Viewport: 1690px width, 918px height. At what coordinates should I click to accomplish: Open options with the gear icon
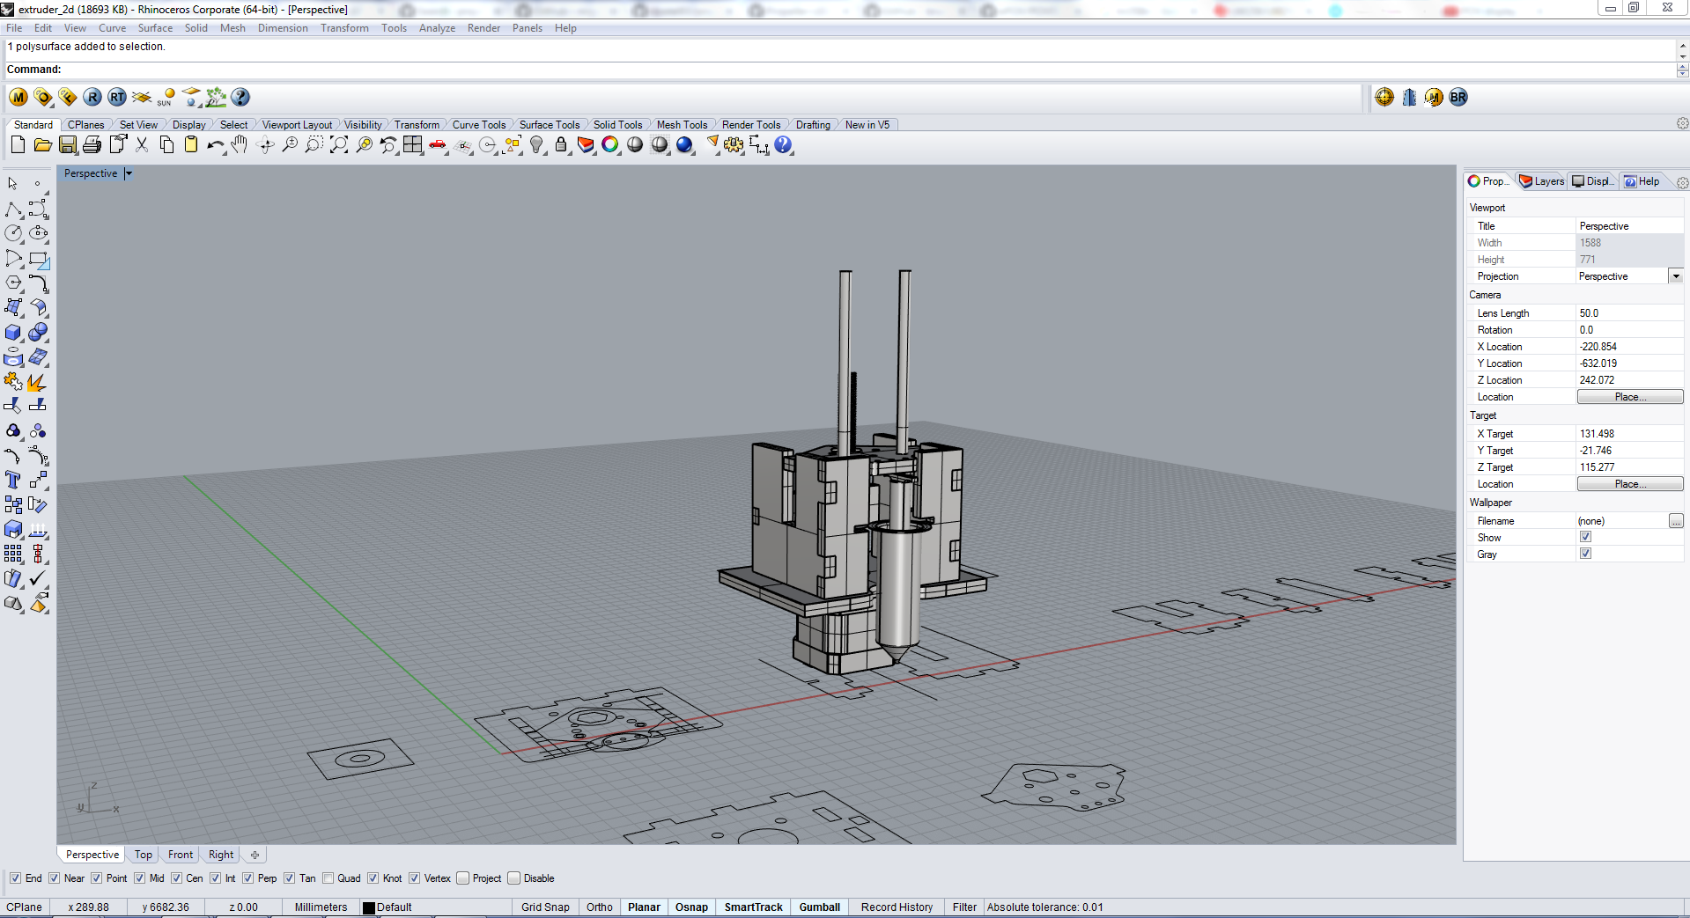[x=734, y=145]
